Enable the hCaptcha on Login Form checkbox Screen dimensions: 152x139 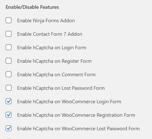point(9,47)
